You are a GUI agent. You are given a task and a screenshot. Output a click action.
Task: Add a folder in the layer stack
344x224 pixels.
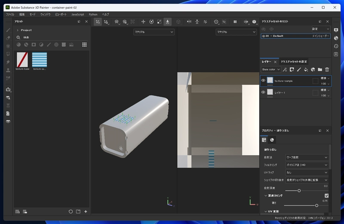click(x=320, y=69)
